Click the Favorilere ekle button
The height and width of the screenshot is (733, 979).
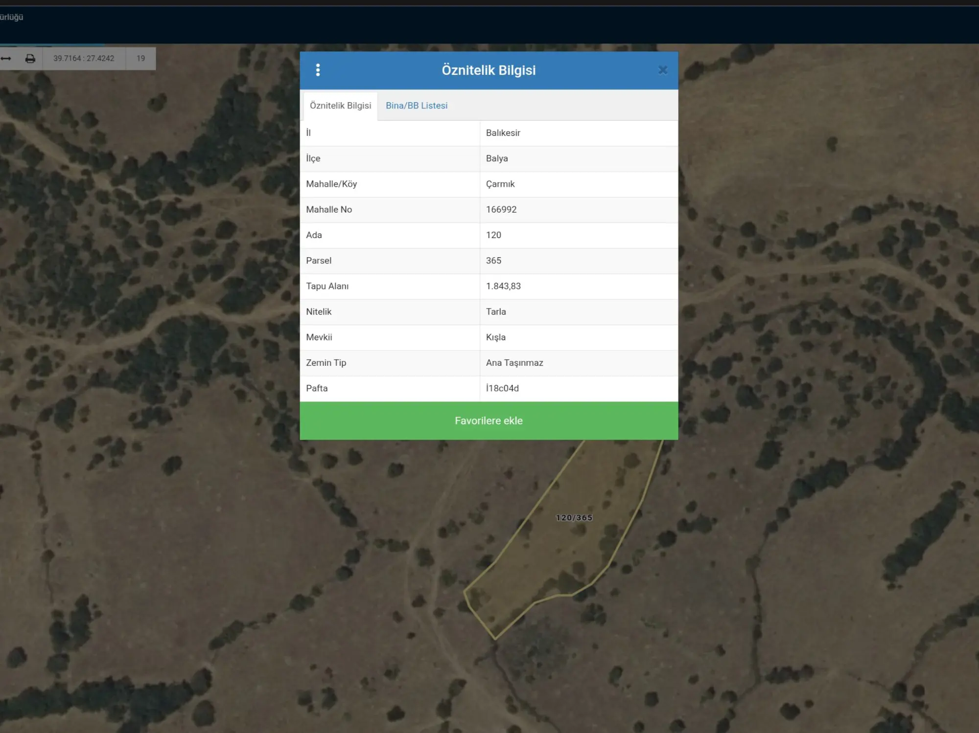point(489,421)
